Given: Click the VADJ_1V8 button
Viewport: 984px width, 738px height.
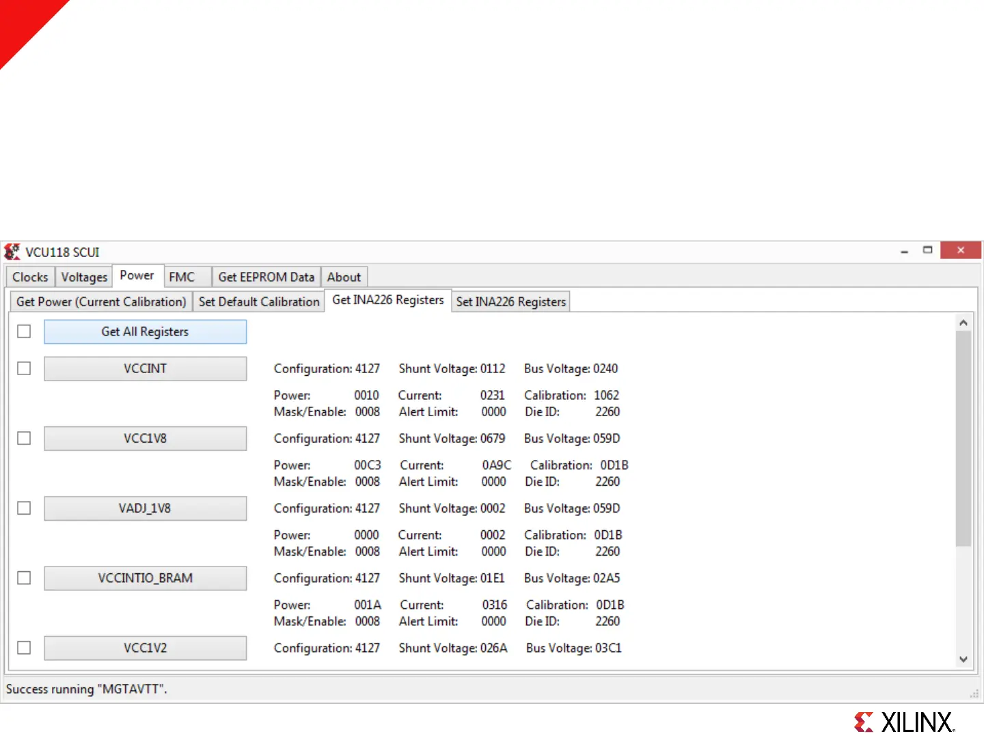Looking at the screenshot, I should (145, 508).
